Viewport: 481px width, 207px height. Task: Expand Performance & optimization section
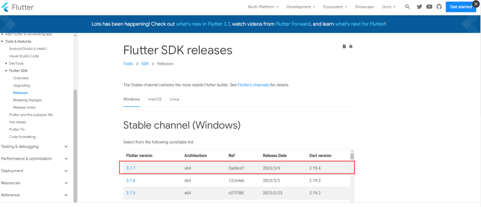pos(34,159)
